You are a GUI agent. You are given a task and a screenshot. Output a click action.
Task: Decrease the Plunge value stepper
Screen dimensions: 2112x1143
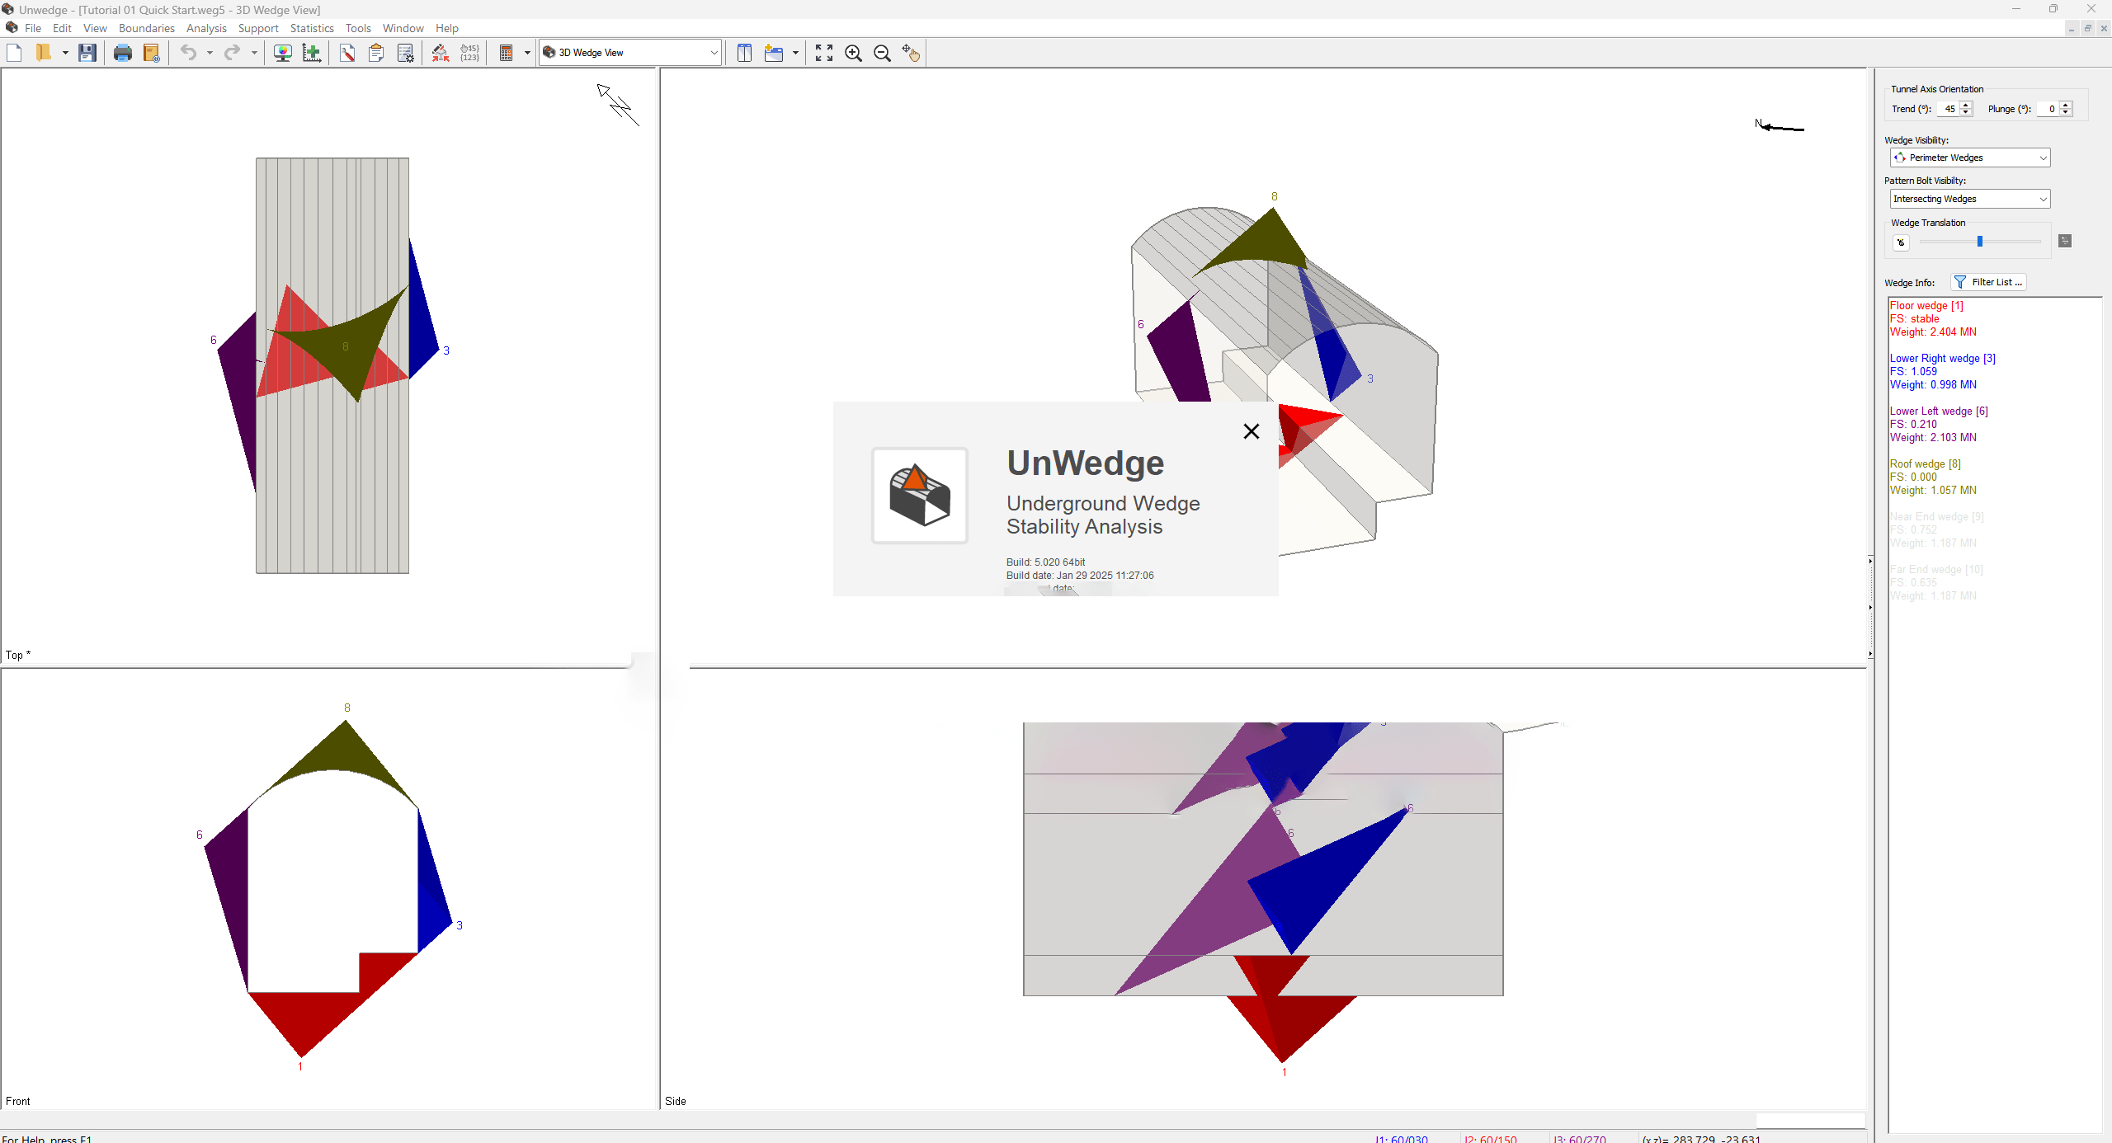pos(2066,113)
